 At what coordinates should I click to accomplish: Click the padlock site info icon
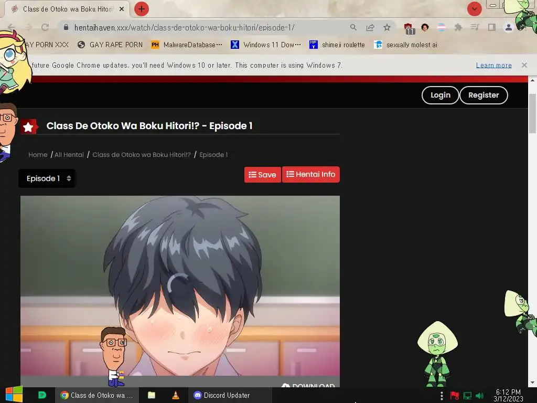pyautogui.click(x=66, y=27)
